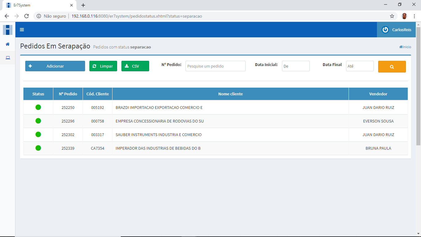Click client code 000758
Viewport: 421px width, 237px height.
98,121
